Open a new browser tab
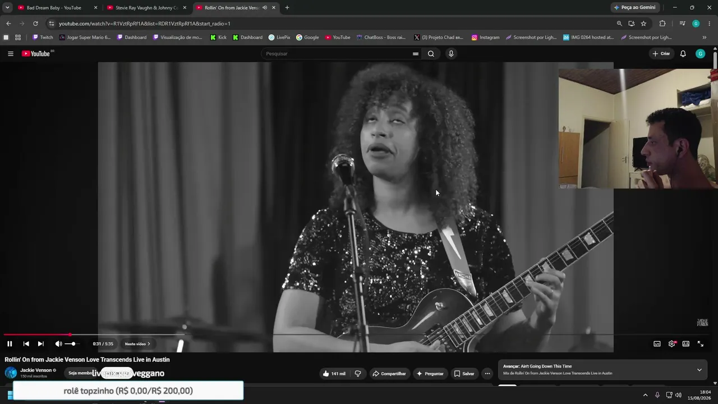Viewport: 718px width, 404px height. (287, 8)
